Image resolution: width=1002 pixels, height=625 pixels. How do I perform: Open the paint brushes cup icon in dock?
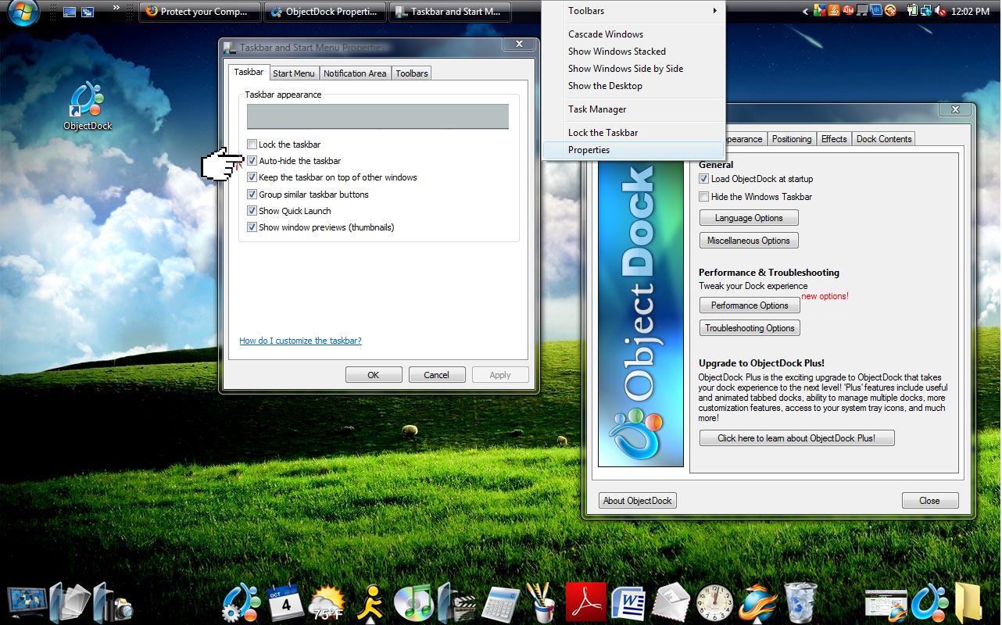click(542, 603)
